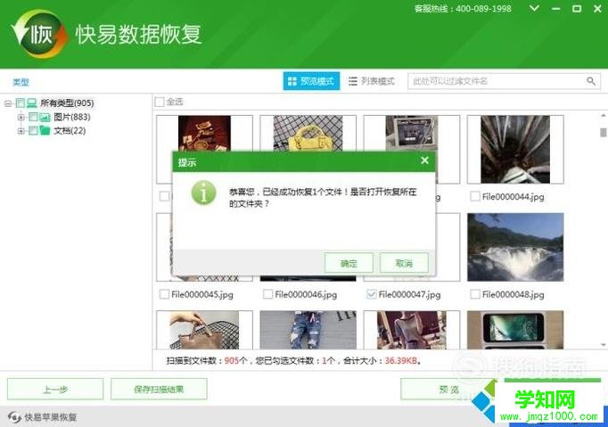Viewport: 608px width, 427px height.
Task: Select the 图片(883) tree label
Action: click(72, 117)
